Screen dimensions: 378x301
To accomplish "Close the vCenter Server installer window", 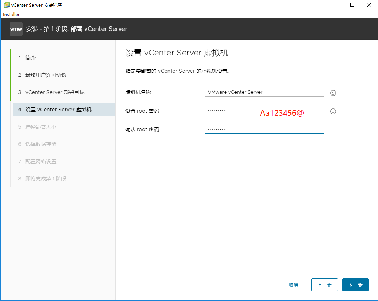I will pos(369,5).
